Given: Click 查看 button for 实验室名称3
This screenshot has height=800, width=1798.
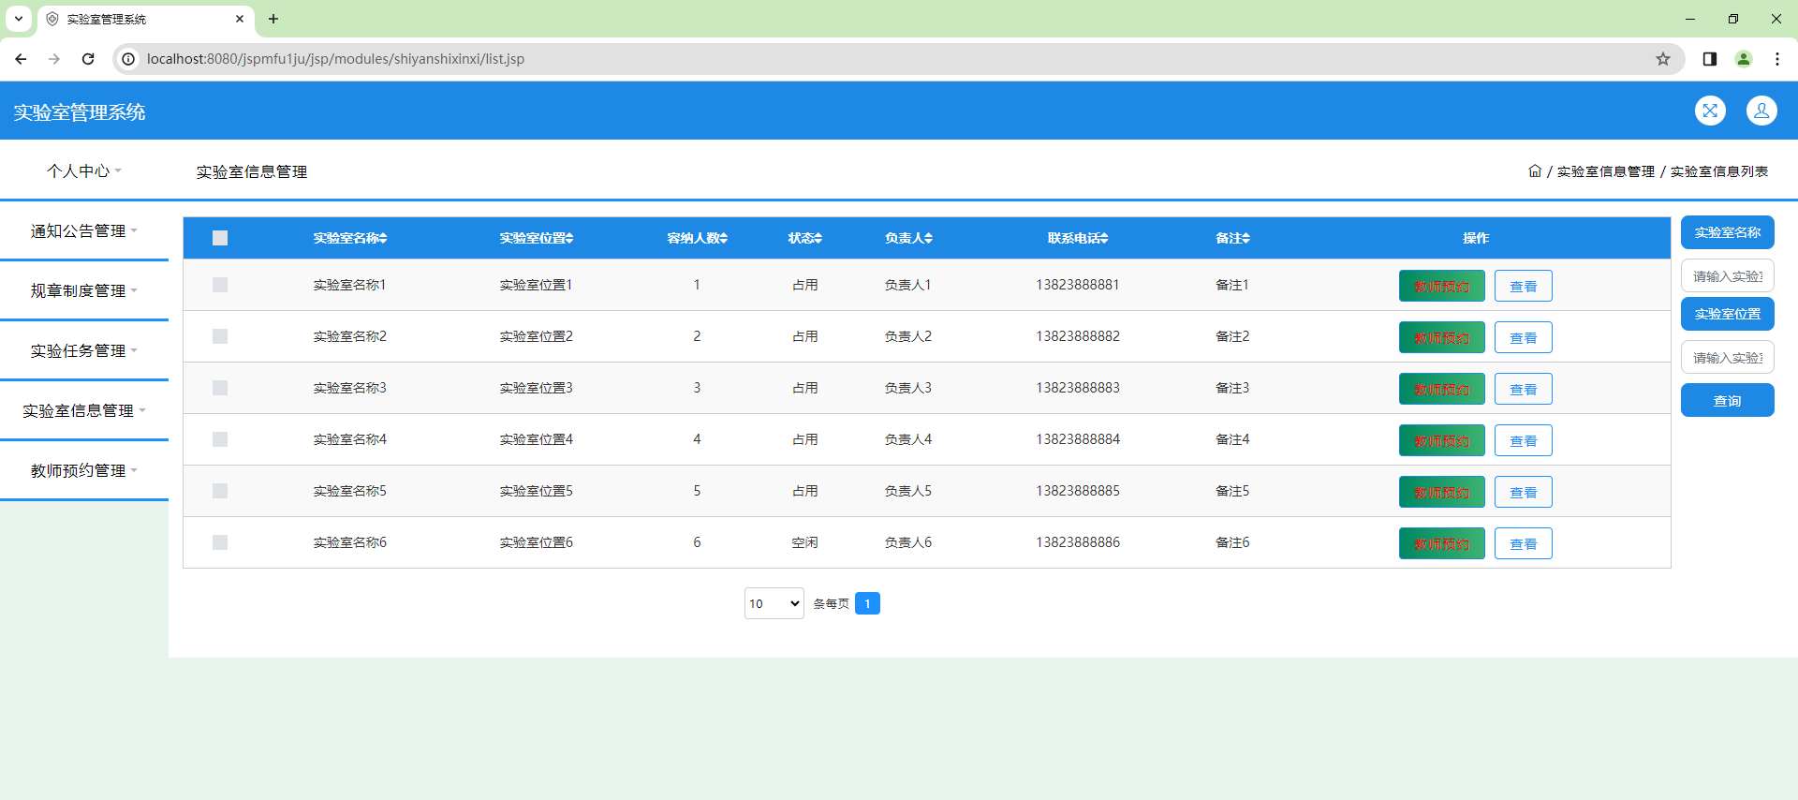Looking at the screenshot, I should (x=1523, y=389).
